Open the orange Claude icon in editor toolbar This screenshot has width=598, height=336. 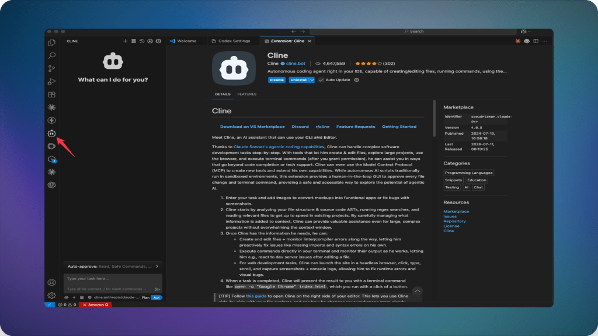[x=517, y=41]
